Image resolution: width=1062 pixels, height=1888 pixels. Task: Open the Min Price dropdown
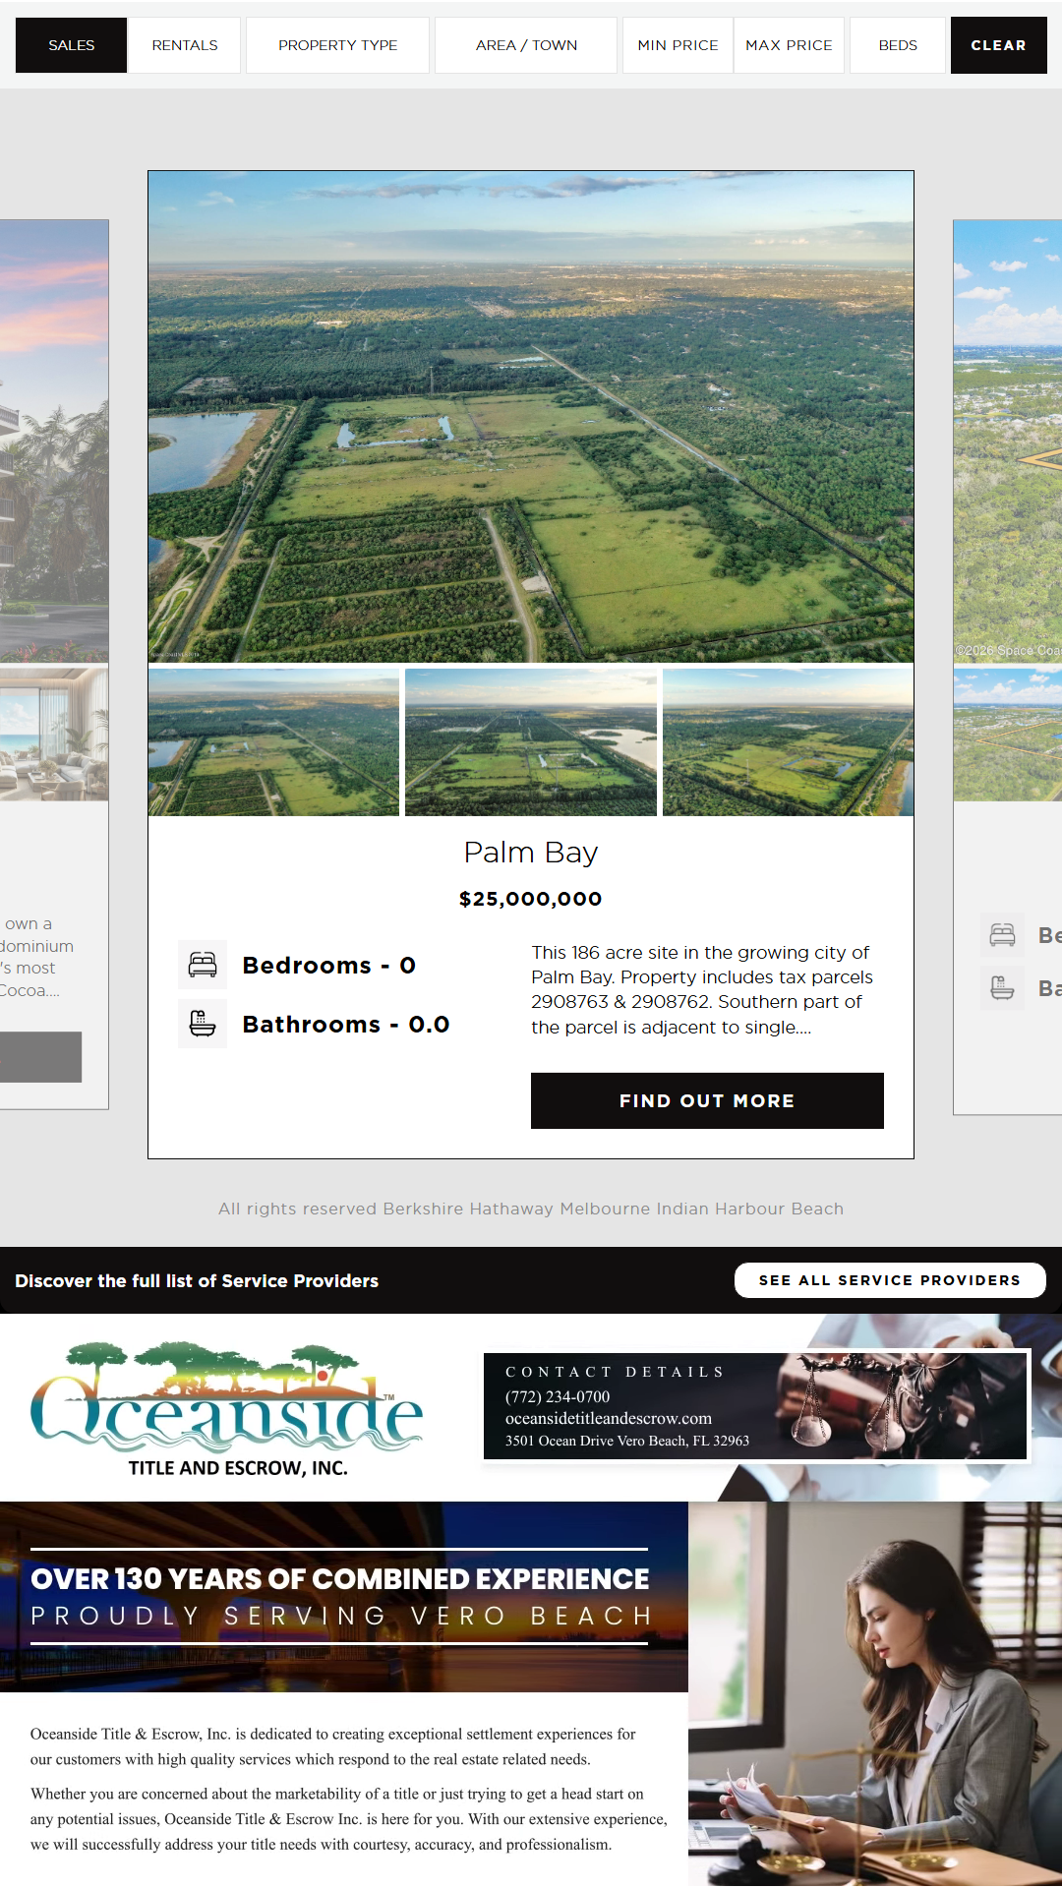tap(678, 45)
